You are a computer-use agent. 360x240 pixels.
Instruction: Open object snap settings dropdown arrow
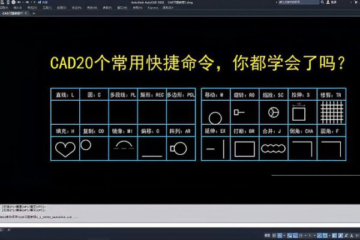pyautogui.click(x=329, y=235)
